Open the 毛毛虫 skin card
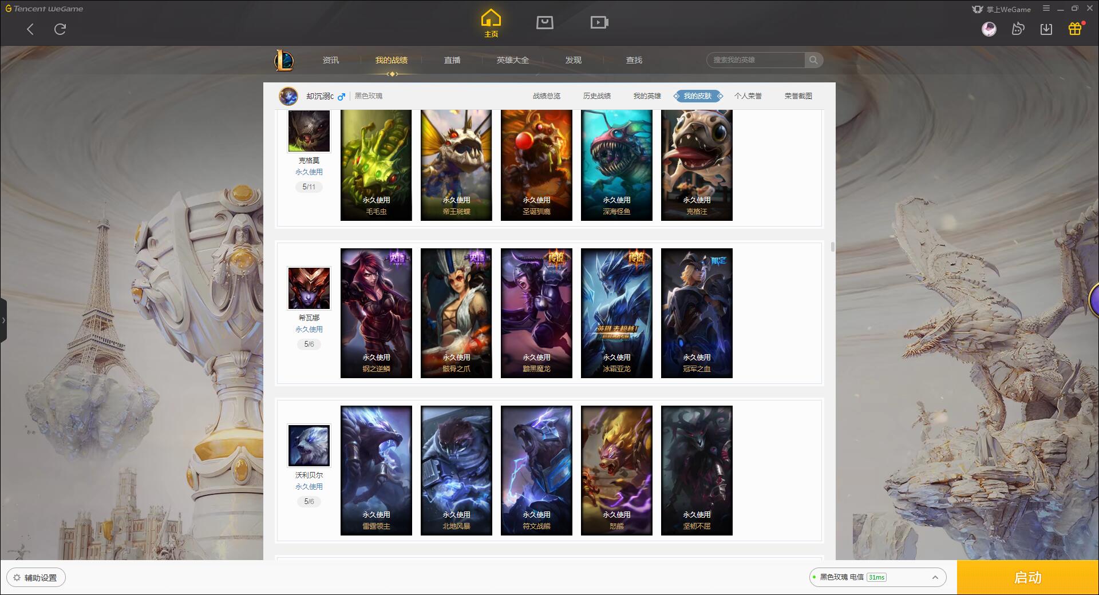Screen dimensions: 1099x595 tap(376, 165)
